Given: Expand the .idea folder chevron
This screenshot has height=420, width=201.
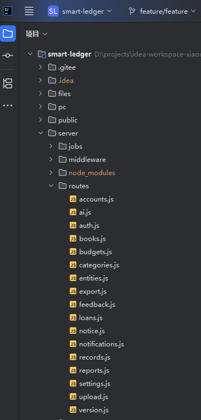Looking at the screenshot, I should click(x=41, y=80).
